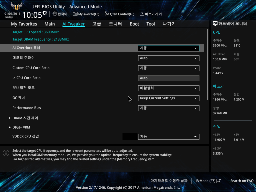Click the 5.014 V reading
This screenshot has width=256, height=192.
pos(239,140)
